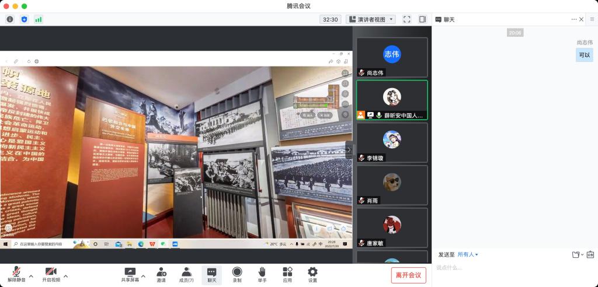598x287 pixels.
Task: Open the settings (设置) menu
Action: [x=312, y=275]
